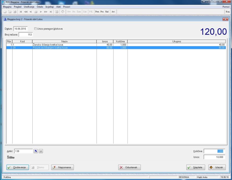
Task: Click the Prm. toolbar button
Action: point(97,12)
